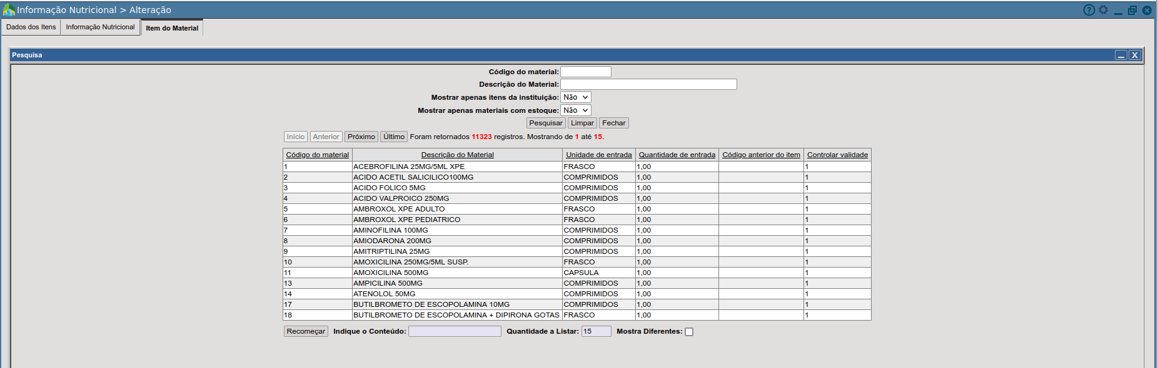This screenshot has width=1158, height=368.
Task: Close the Pesquisa panel with X
Action: pos(1135,55)
